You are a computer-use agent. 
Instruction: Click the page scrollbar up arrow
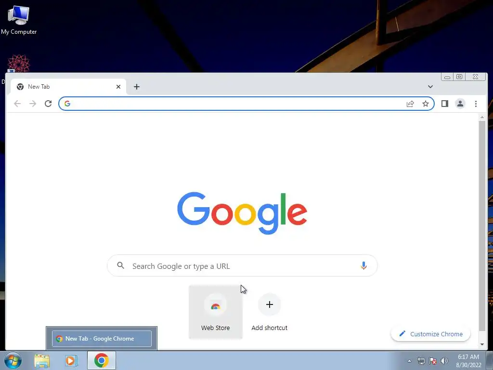482,118
